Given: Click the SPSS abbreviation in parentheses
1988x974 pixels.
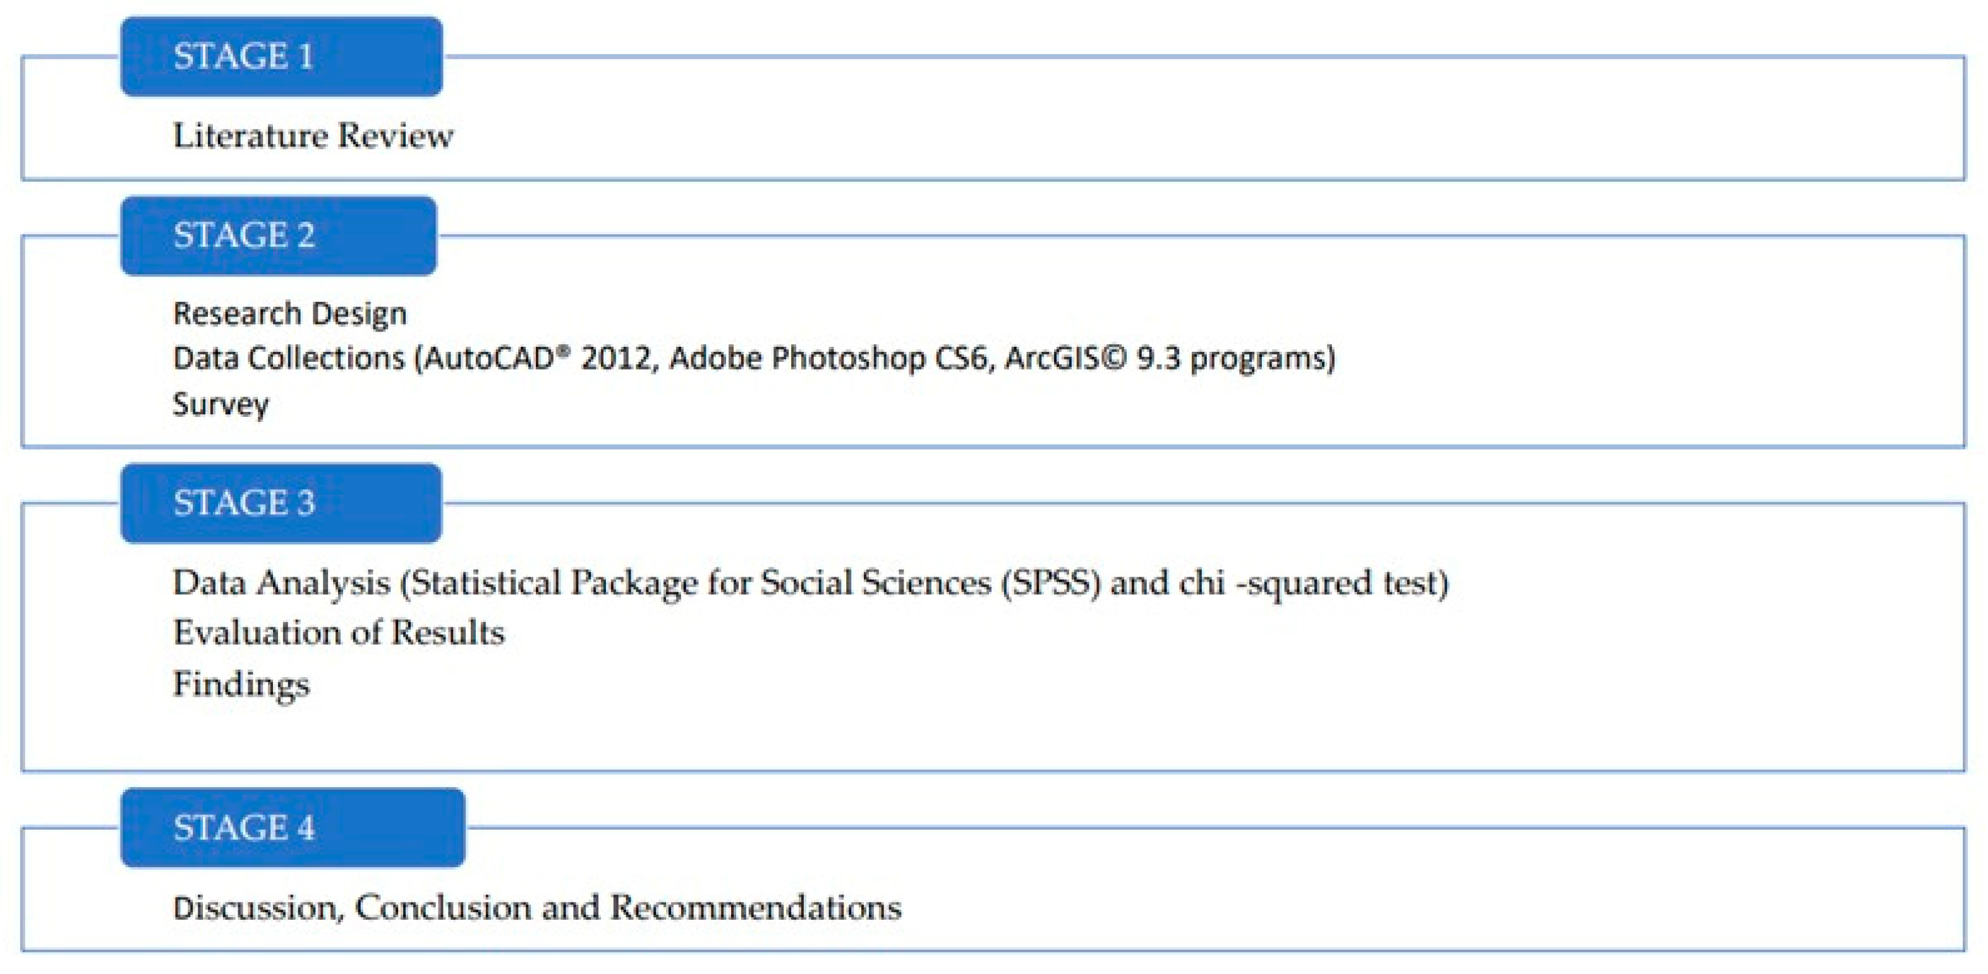Looking at the screenshot, I should [1050, 583].
